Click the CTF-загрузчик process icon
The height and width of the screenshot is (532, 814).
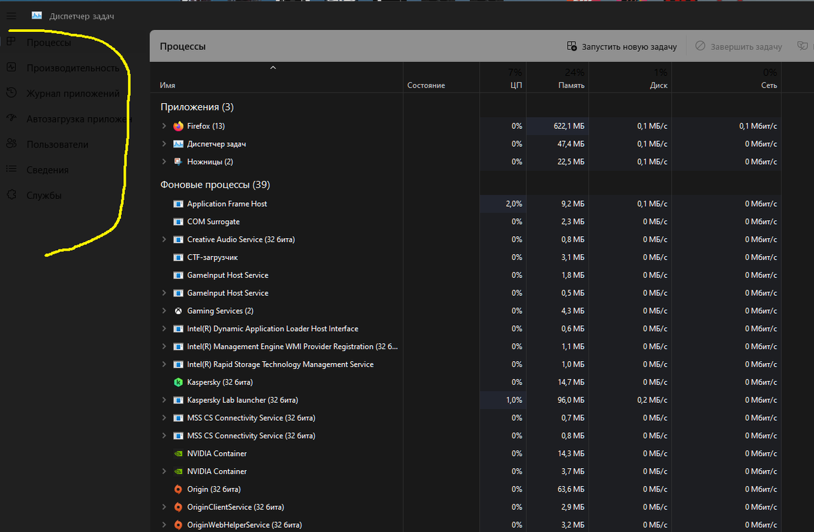click(x=178, y=257)
